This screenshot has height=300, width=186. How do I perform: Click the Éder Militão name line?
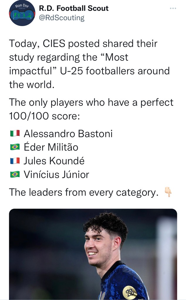(51, 147)
